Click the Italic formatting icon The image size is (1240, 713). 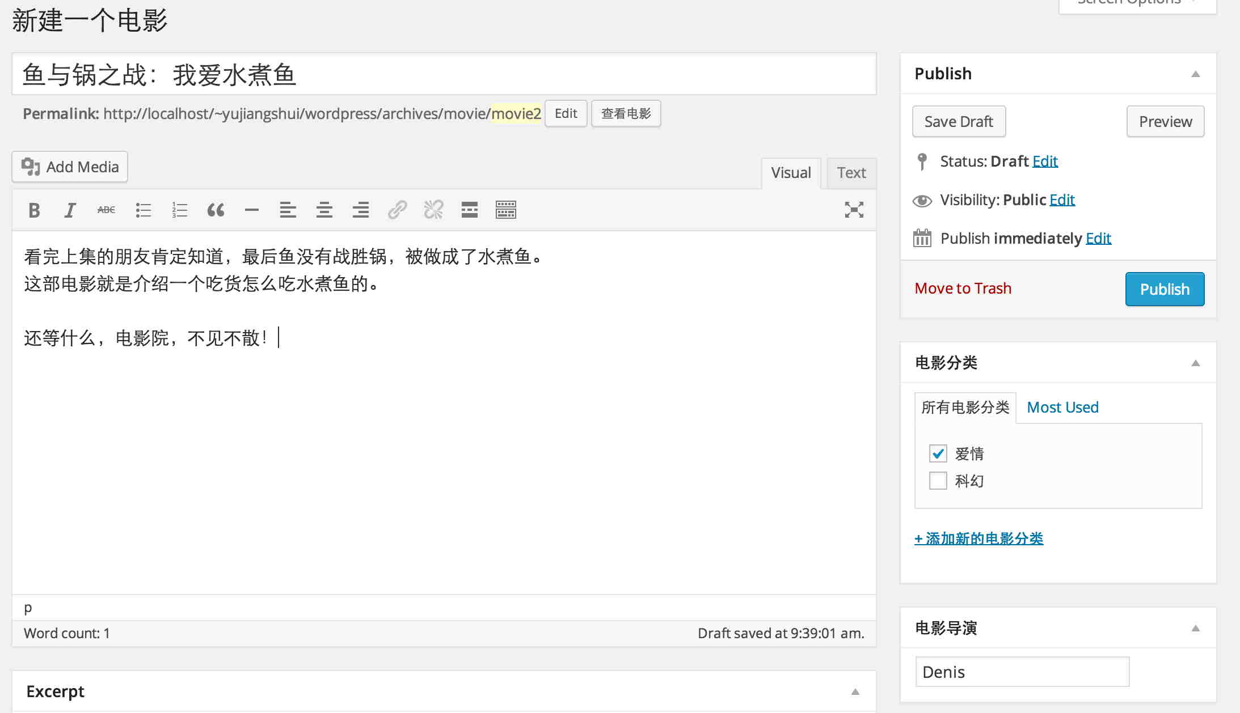pos(69,209)
